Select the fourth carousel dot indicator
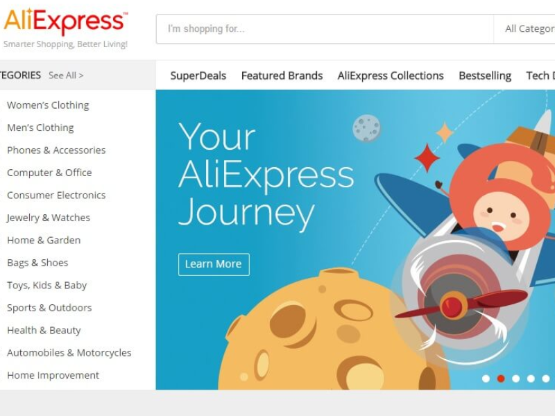 pyautogui.click(x=531, y=379)
